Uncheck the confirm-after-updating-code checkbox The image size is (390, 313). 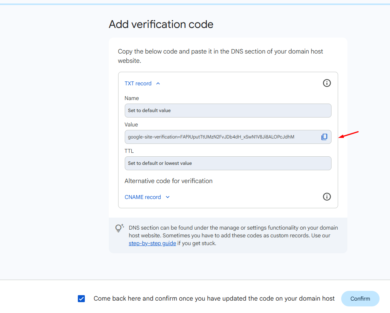[x=81, y=299]
